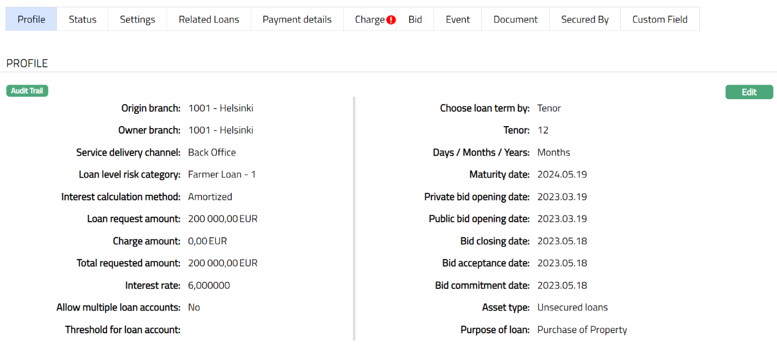Open the Related Loans tab
The width and height of the screenshot is (777, 360).
209,20
